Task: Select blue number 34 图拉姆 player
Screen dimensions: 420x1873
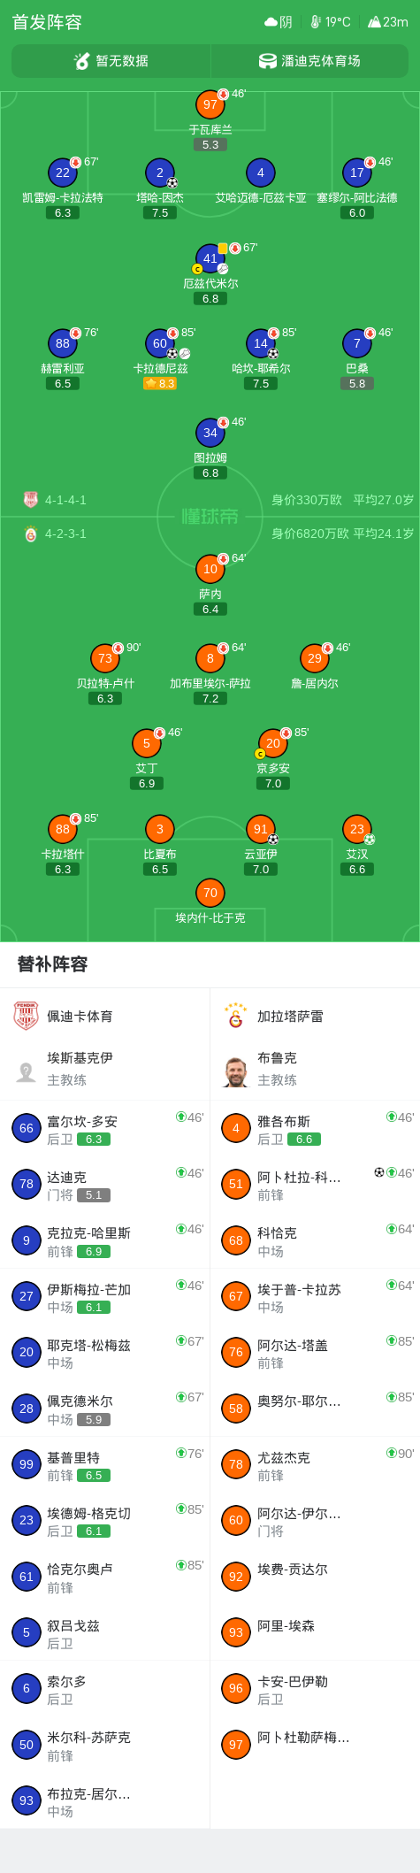Action: point(210,433)
